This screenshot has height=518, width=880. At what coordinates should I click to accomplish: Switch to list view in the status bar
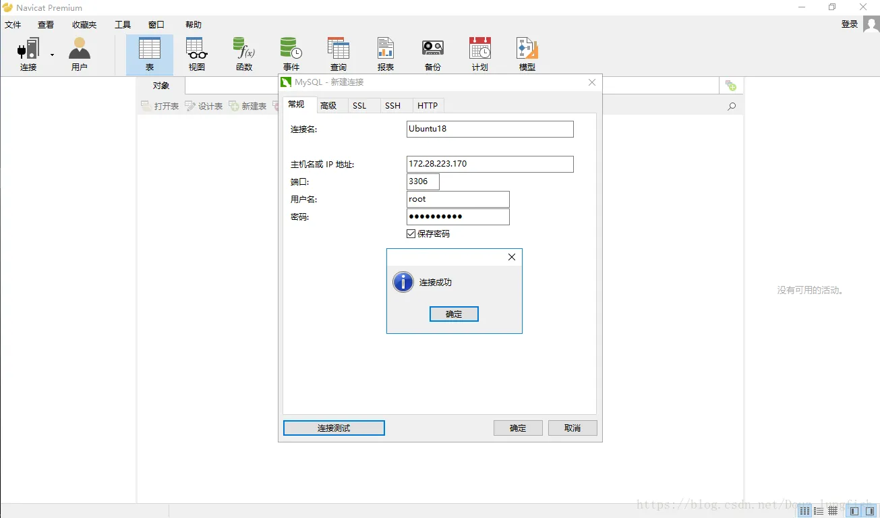(819, 511)
